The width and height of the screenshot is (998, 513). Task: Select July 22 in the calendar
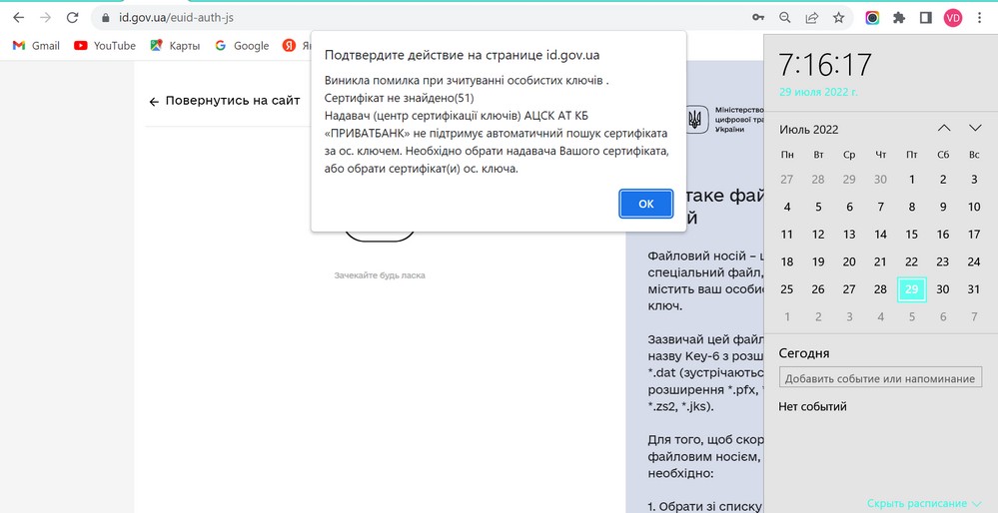point(912,261)
